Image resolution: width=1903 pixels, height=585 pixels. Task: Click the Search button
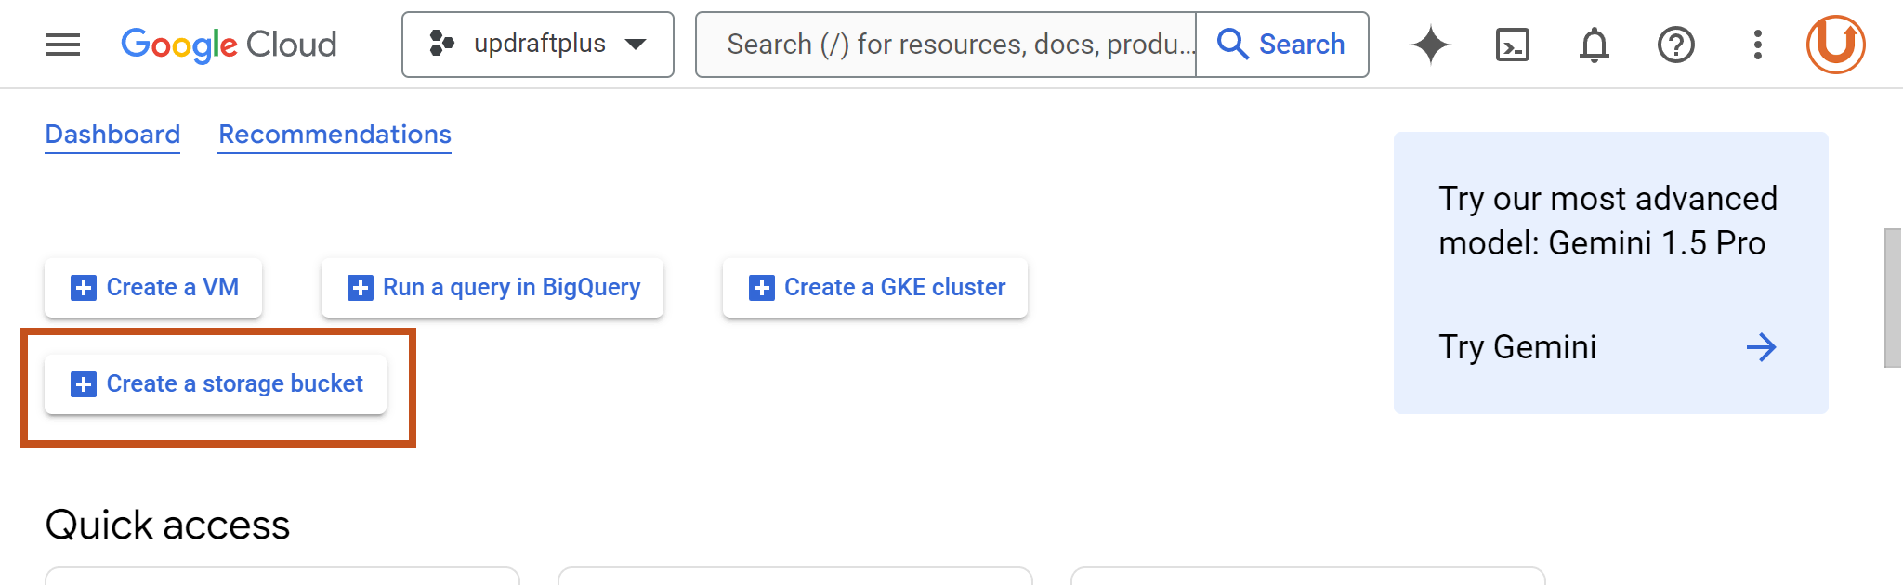[1281, 45]
